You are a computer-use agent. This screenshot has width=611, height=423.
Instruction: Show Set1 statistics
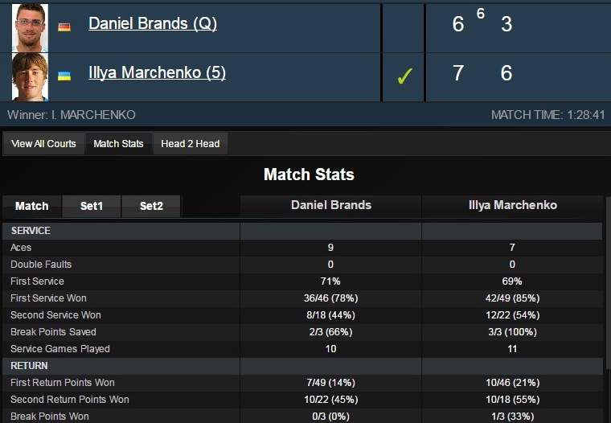92,206
